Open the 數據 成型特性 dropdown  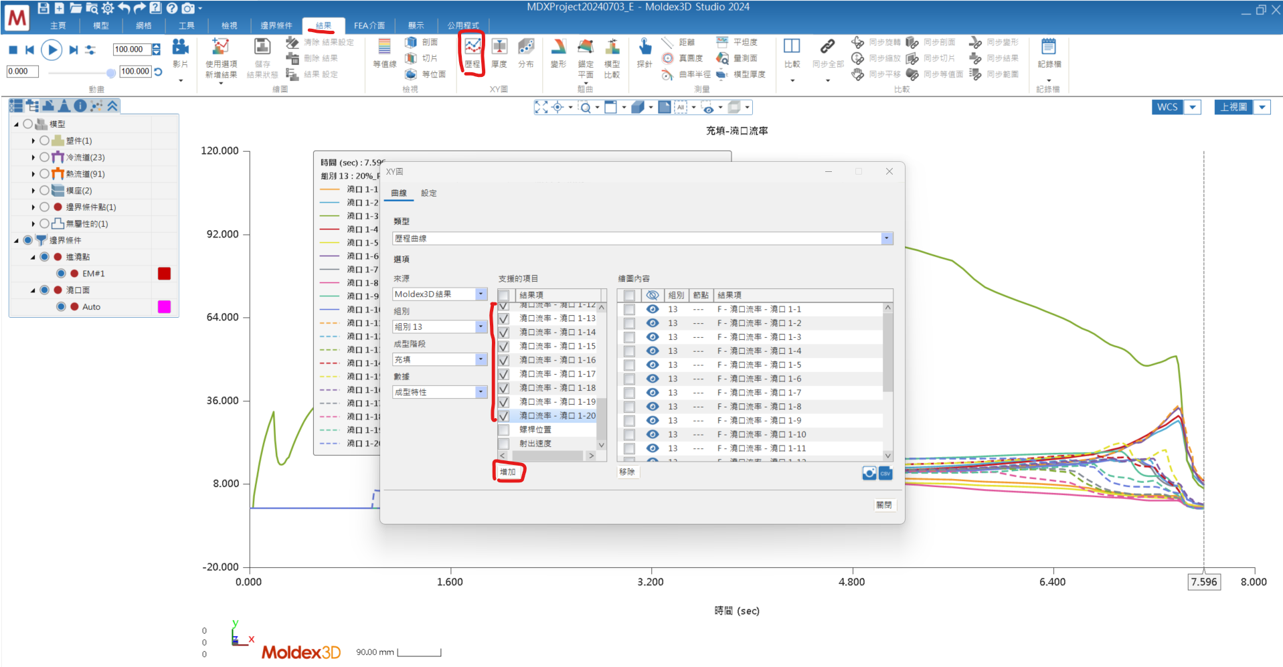click(x=481, y=393)
